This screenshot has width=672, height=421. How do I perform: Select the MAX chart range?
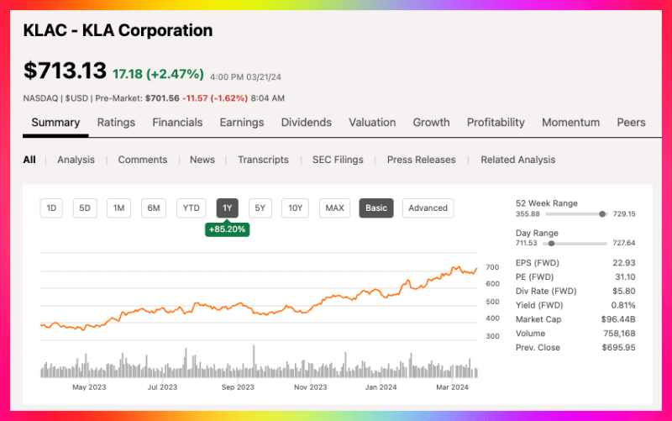[334, 208]
